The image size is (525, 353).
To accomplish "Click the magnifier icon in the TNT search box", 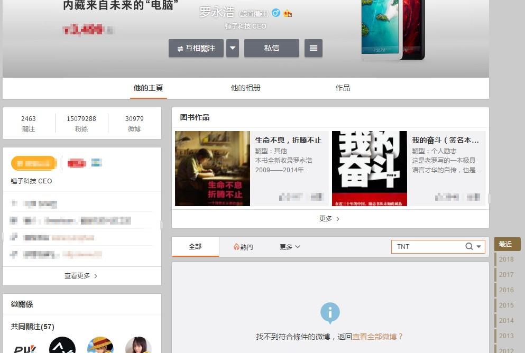I will click(x=468, y=246).
